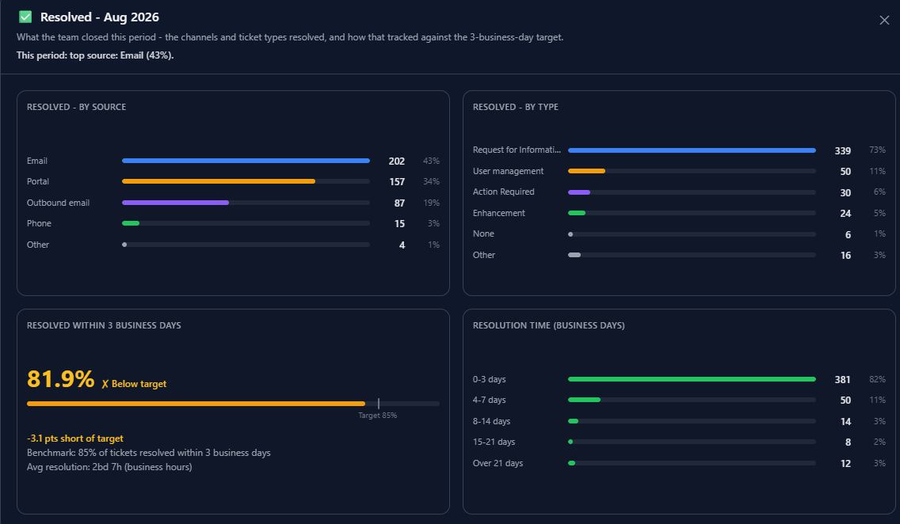Click the Enhancement count 24

coord(845,214)
